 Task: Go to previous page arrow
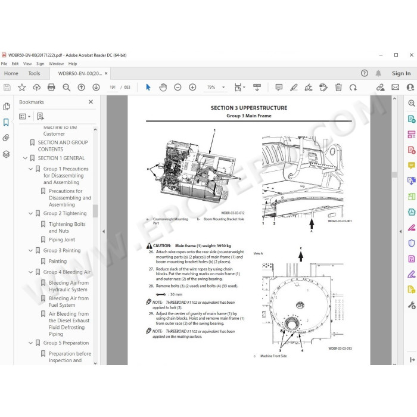[82, 87]
